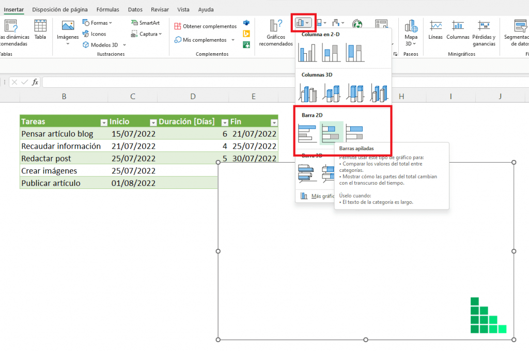Select the cell 'Recaudar información'
Image resolution: width=529 pixels, height=351 pixels.
64,146
